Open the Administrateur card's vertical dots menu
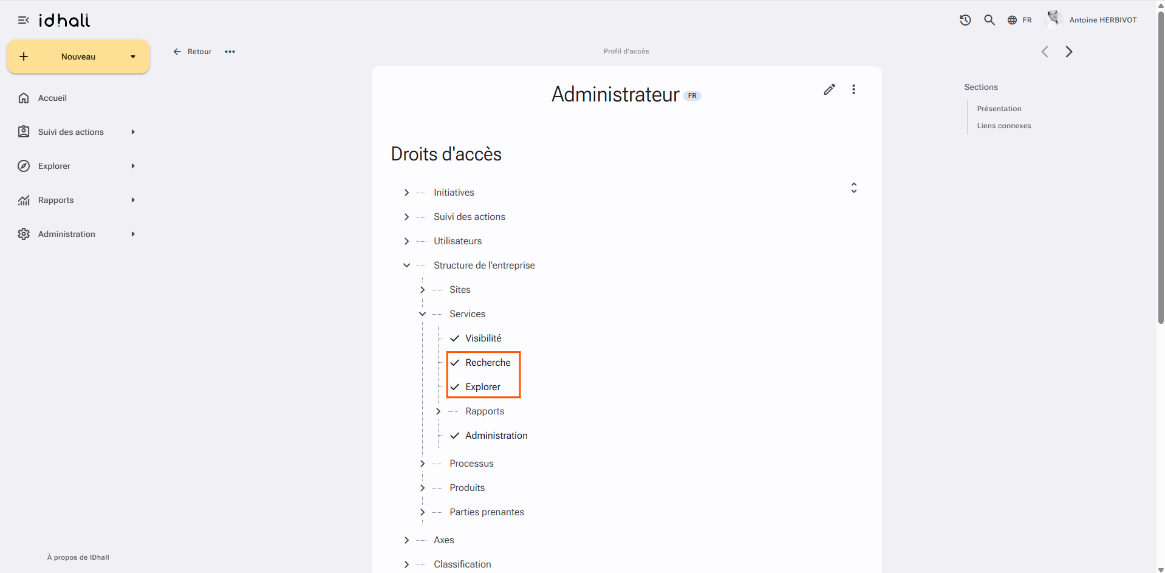 pos(853,89)
